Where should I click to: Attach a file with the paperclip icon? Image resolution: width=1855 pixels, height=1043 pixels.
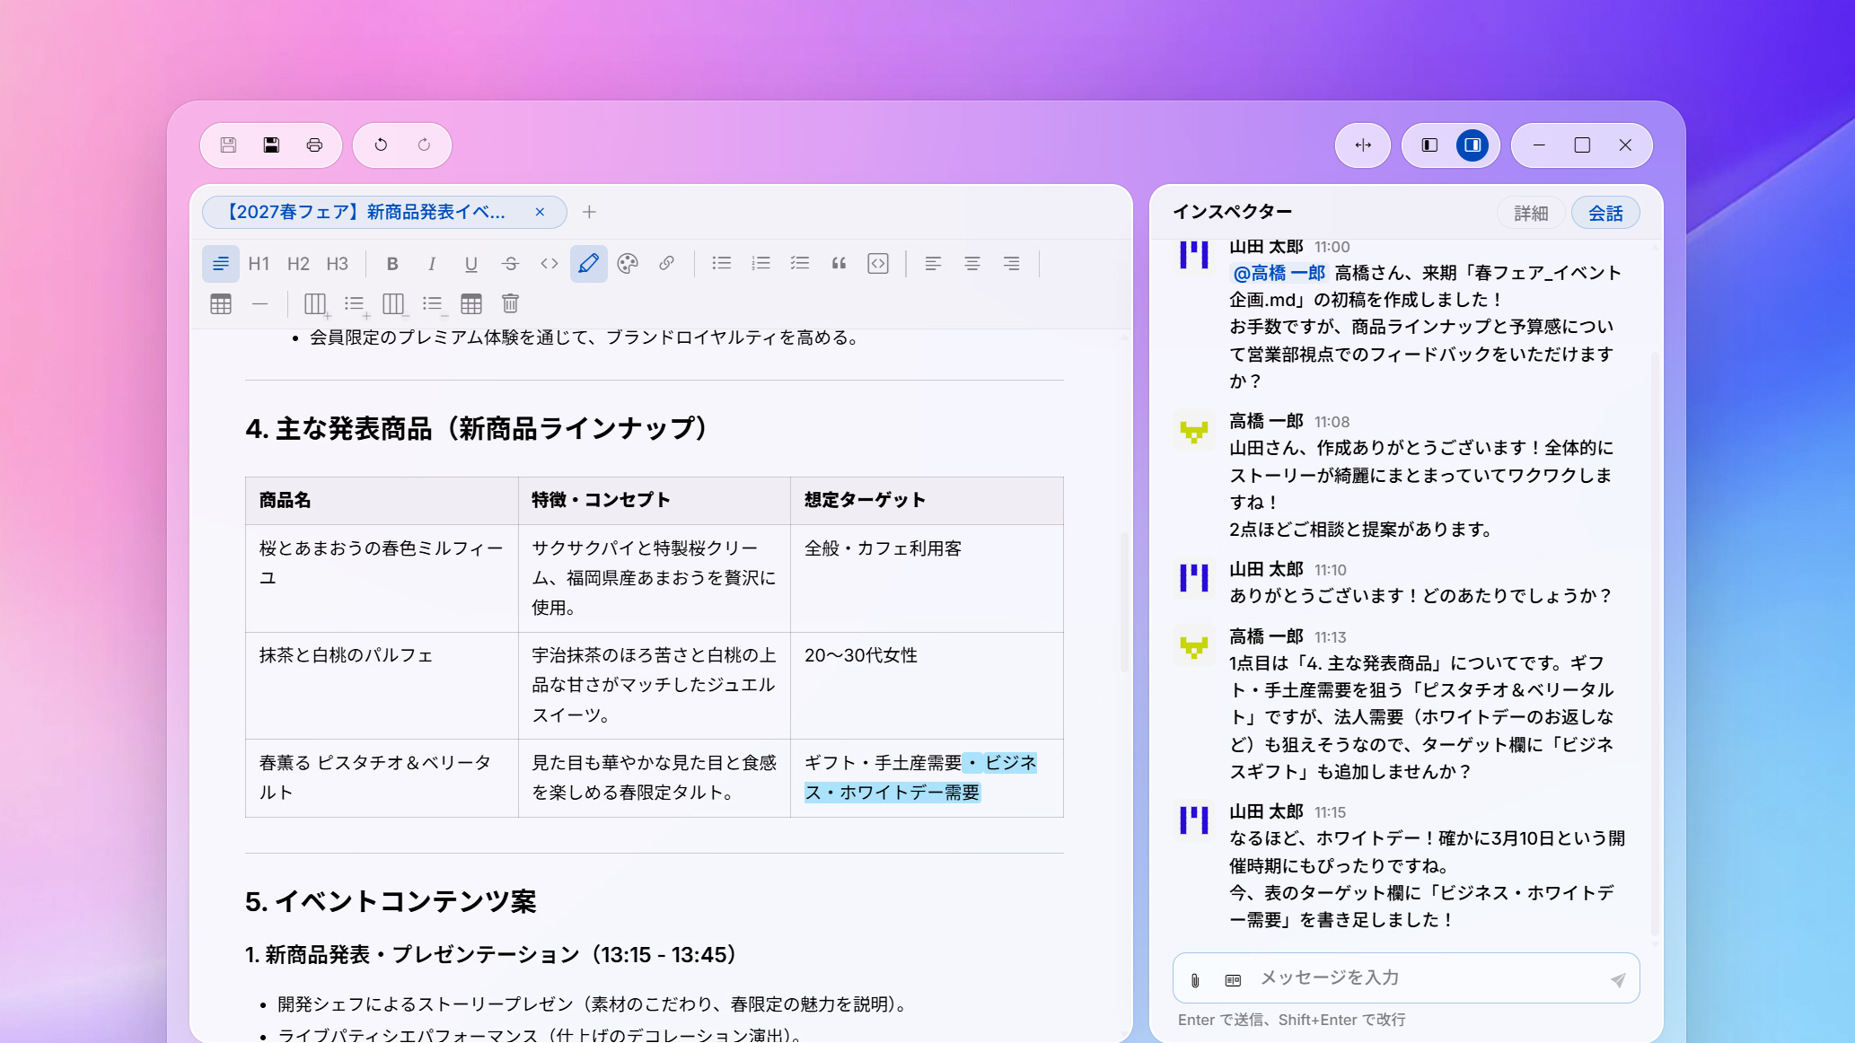point(1195,980)
